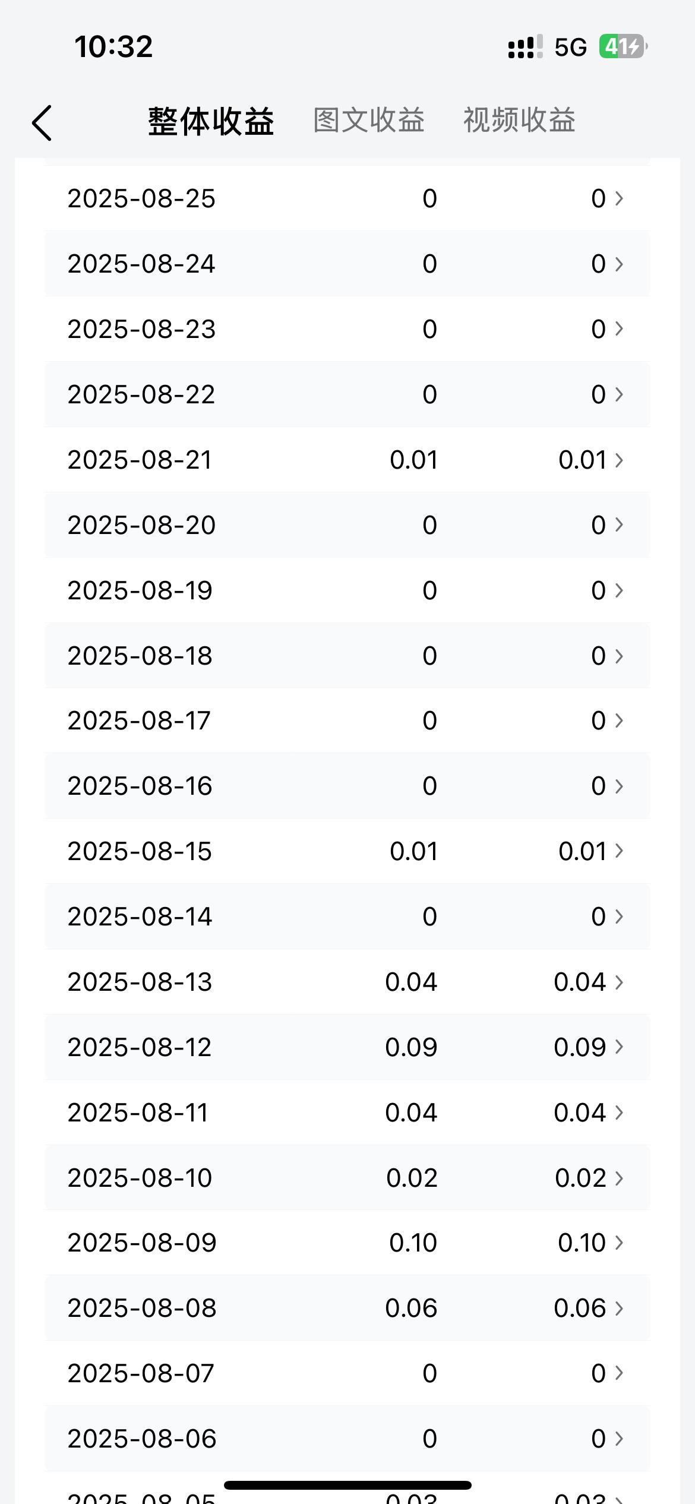The image size is (695, 1504).
Task: Tap the back arrow icon
Action: [x=42, y=123]
